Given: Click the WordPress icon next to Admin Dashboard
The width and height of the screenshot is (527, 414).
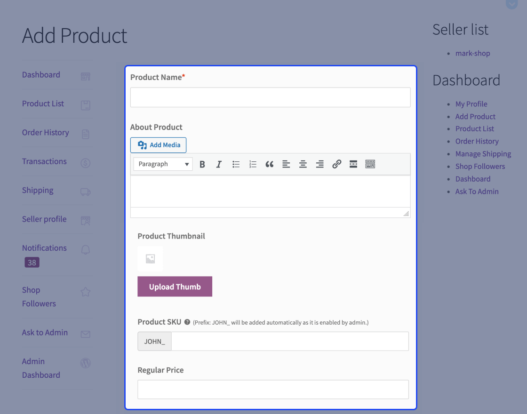Looking at the screenshot, I should 85,363.
